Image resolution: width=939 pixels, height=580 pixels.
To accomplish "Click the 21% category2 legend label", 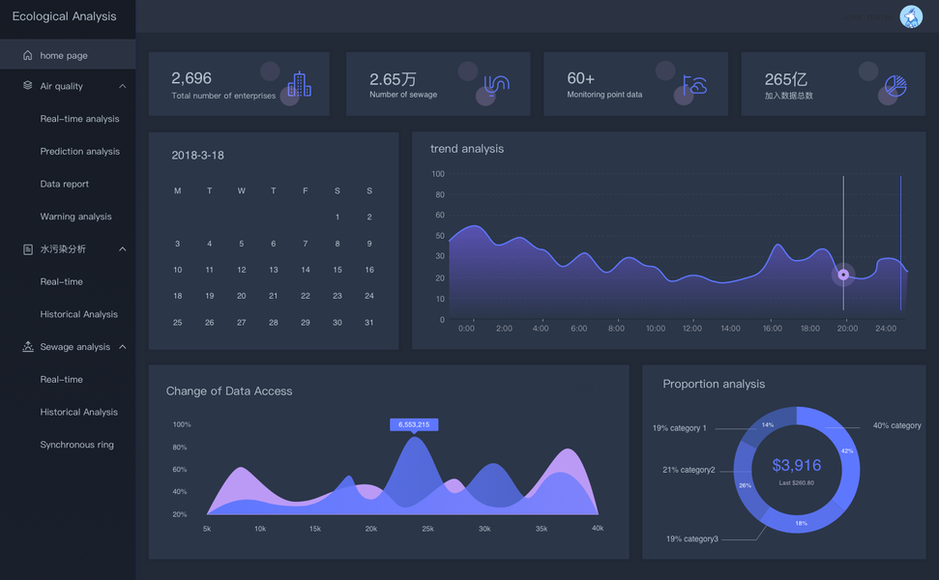I will pos(689,470).
